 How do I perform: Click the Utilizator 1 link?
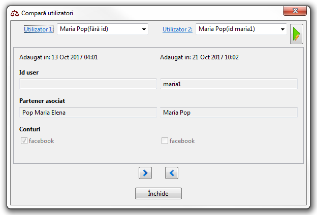(39, 29)
